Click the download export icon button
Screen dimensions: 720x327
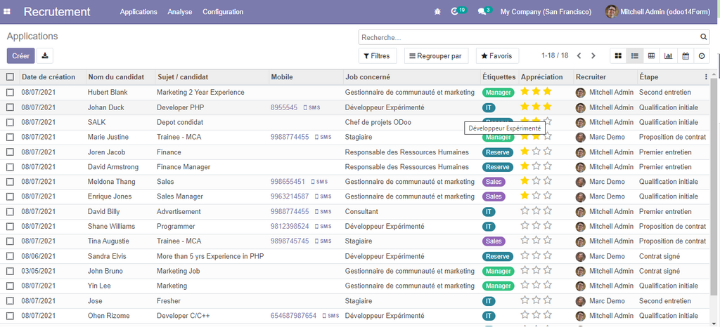pos(45,56)
